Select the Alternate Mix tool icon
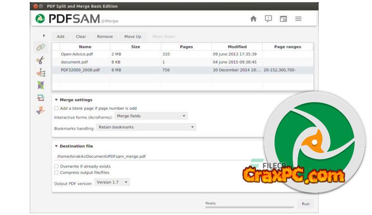Viewport: 372px width, 215px height. [x=41, y=85]
